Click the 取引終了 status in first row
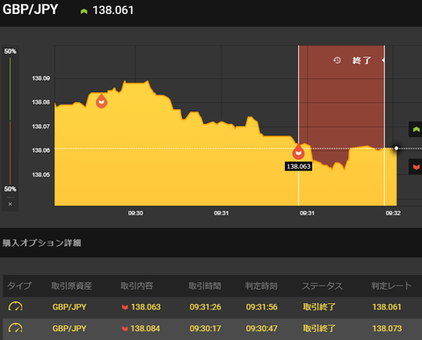Screen dimensions: 422x340 tap(319, 307)
